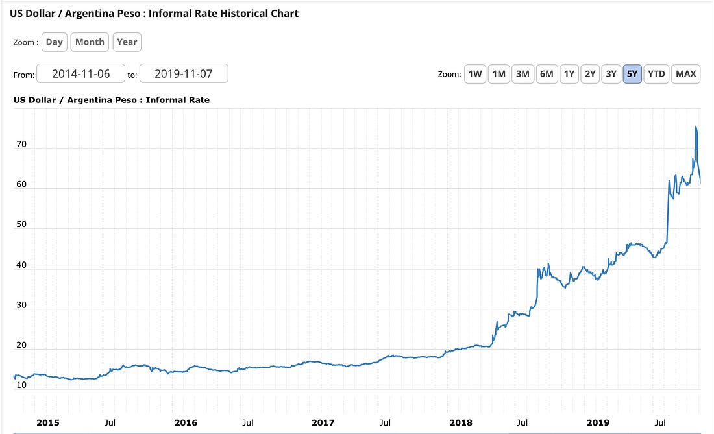Screen dimensions: 714x434
Task: Select the 1W zoom range
Action: pos(475,74)
